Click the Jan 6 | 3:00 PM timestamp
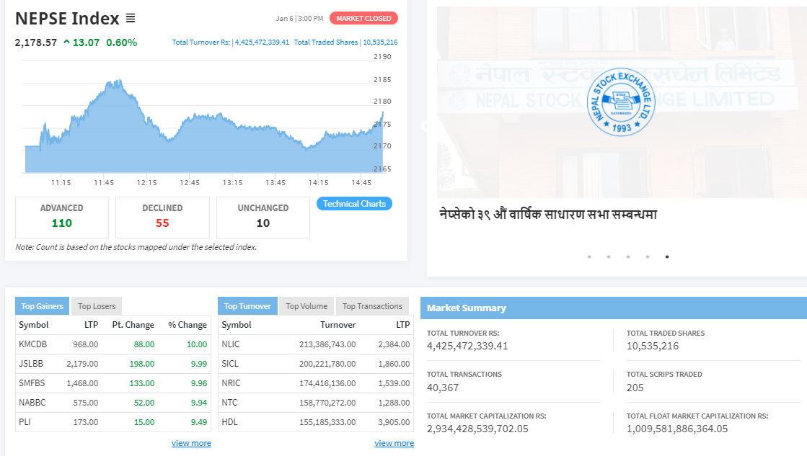Image resolution: width=807 pixels, height=456 pixels. pyautogui.click(x=299, y=19)
